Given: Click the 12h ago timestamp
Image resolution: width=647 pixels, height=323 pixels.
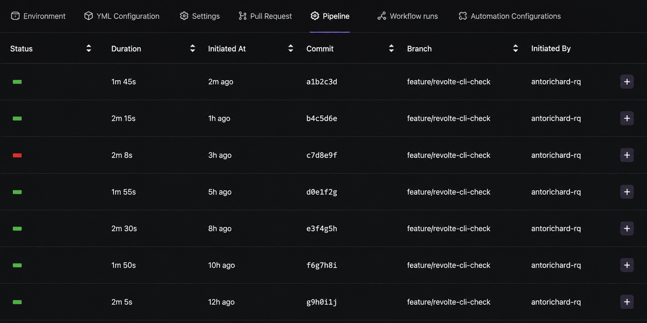Looking at the screenshot, I should click(x=221, y=302).
